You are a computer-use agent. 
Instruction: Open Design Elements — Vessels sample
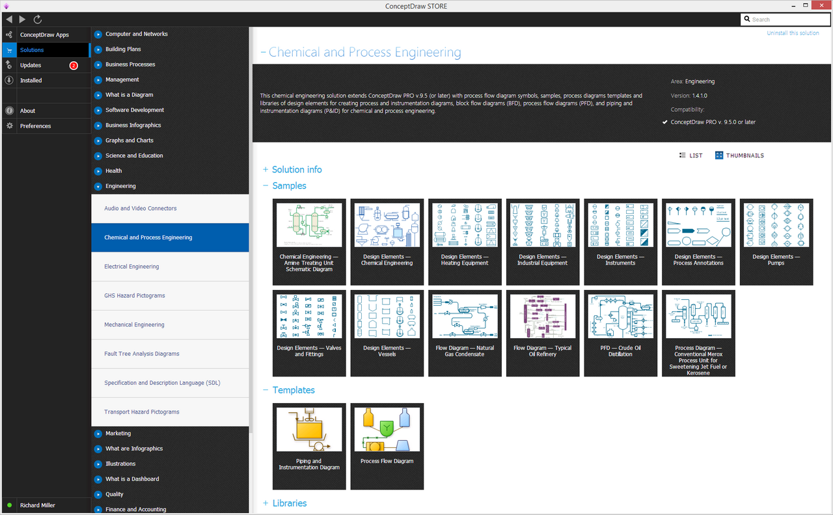387,334
